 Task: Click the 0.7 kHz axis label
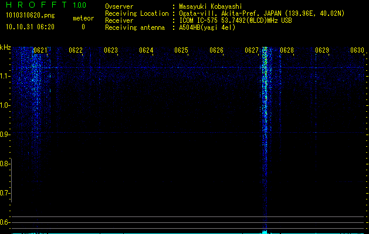[x=5, y=193]
